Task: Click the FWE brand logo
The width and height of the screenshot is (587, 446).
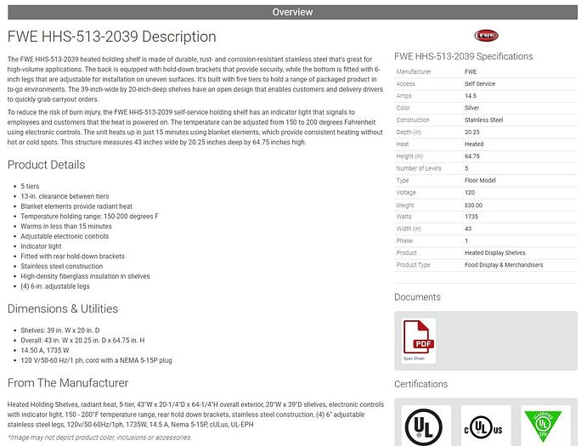Action: (x=487, y=36)
